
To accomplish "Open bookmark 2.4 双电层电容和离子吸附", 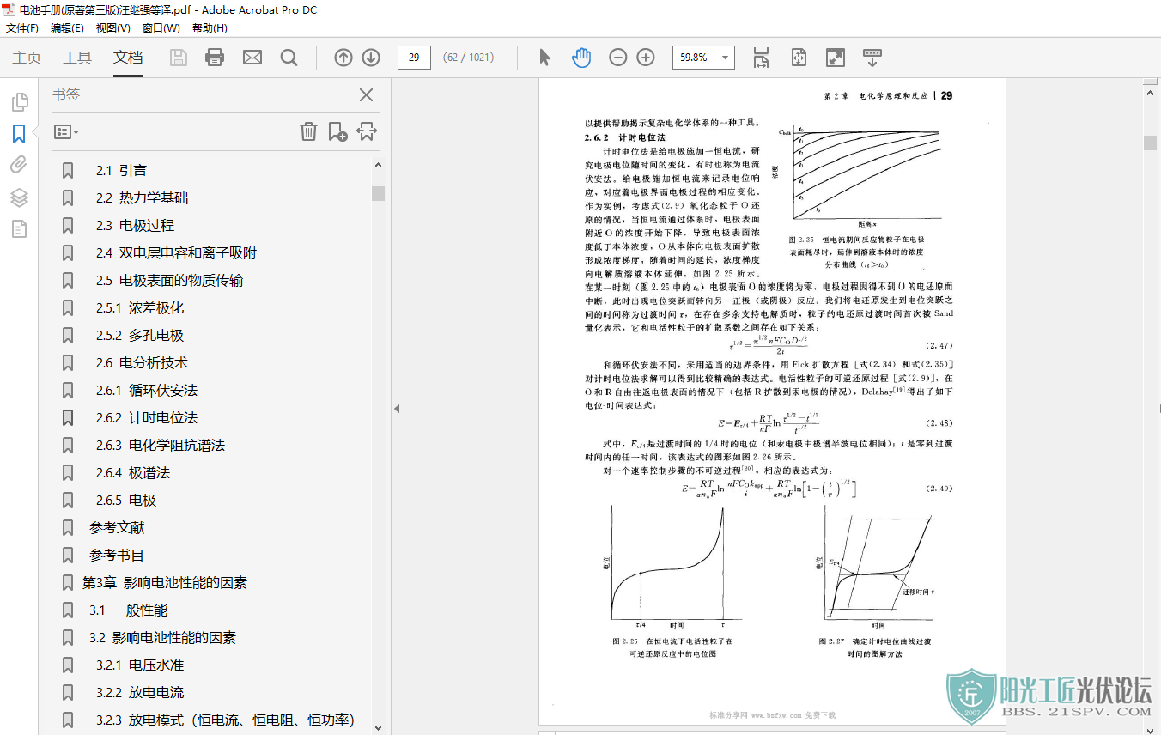I will pyautogui.click(x=176, y=253).
